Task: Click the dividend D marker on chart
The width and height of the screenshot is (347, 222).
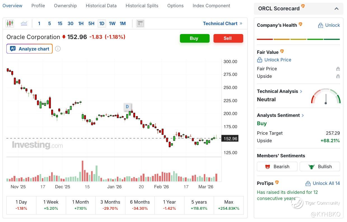Action: [x=127, y=107]
